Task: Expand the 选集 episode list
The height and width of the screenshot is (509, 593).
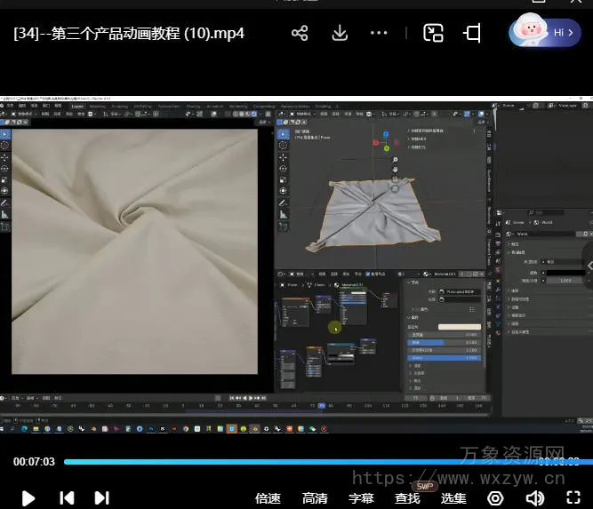Action: pyautogui.click(x=453, y=498)
